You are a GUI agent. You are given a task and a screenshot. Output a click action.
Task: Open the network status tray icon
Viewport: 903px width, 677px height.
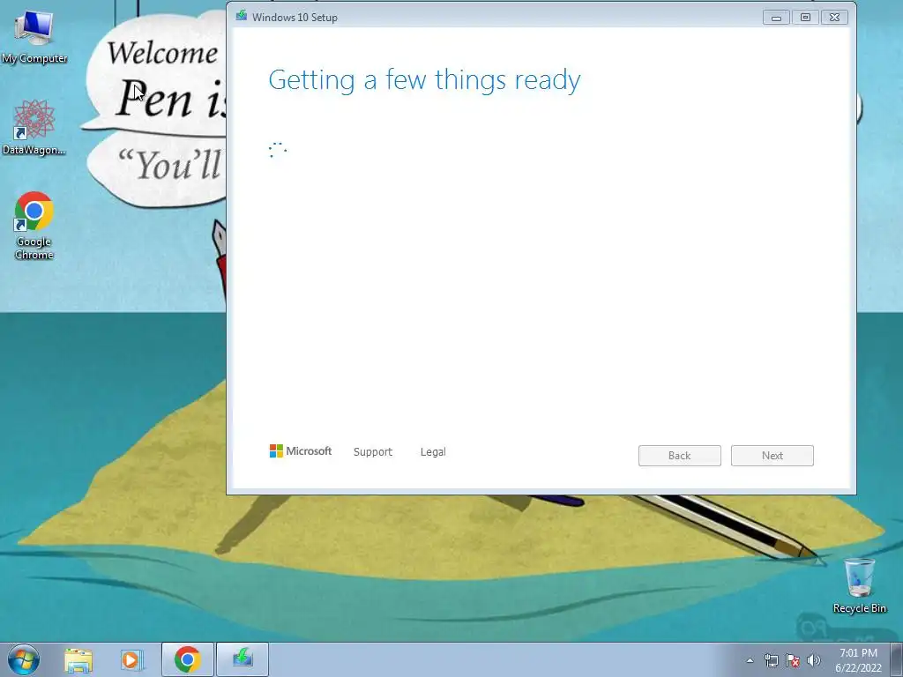pos(771,660)
